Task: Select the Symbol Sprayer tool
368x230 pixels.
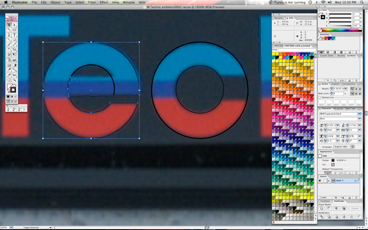Action: pyautogui.click(x=9, y=60)
